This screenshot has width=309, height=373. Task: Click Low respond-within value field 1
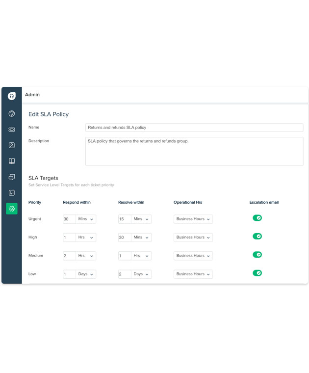coord(69,274)
